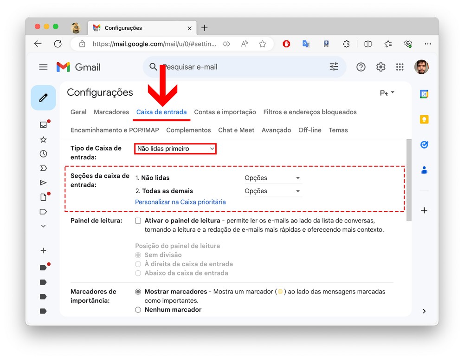Open Encaminhamento e POP/IMAP tab
This screenshot has width=464, height=359.
pyautogui.click(x=115, y=130)
